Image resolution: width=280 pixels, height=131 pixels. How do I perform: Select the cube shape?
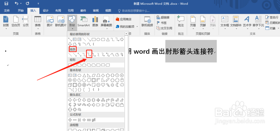[x=70, y=85]
